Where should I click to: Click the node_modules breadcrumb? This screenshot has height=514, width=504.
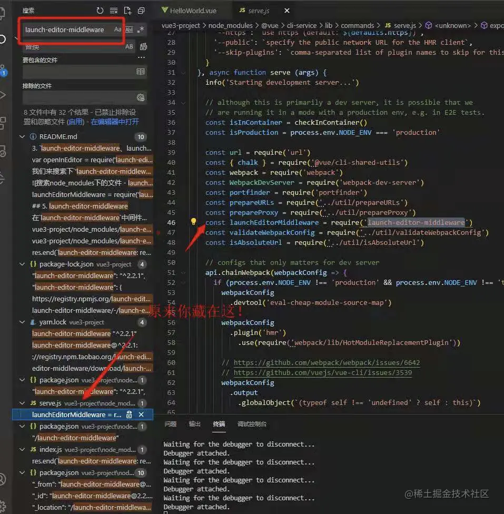click(x=231, y=25)
